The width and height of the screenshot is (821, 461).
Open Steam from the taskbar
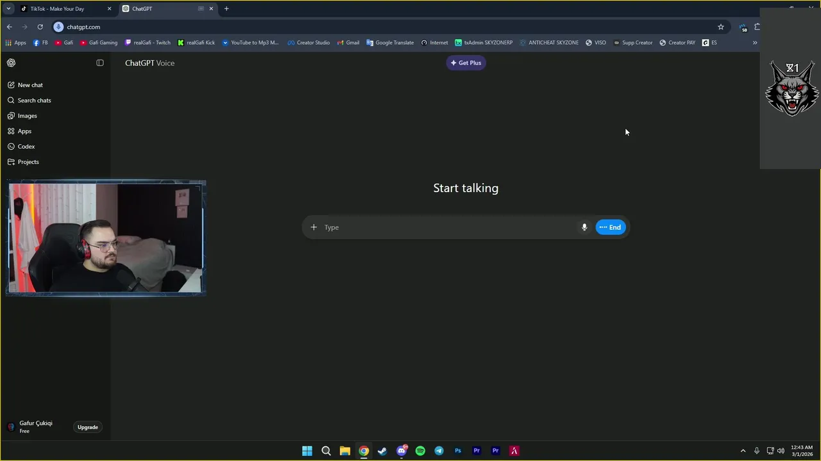[382, 451]
